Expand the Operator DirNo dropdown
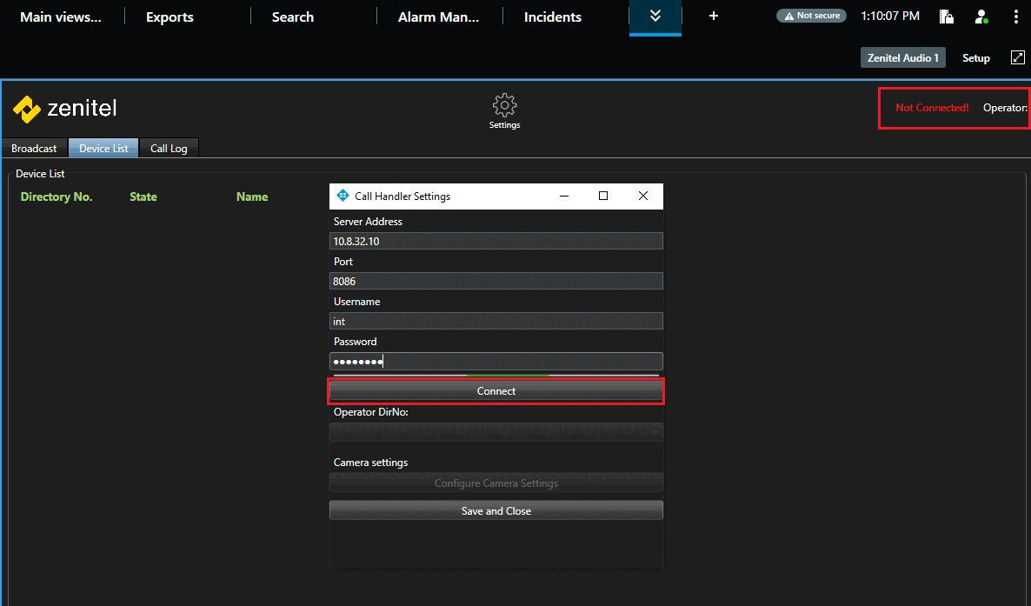The image size is (1031, 606). click(496, 432)
